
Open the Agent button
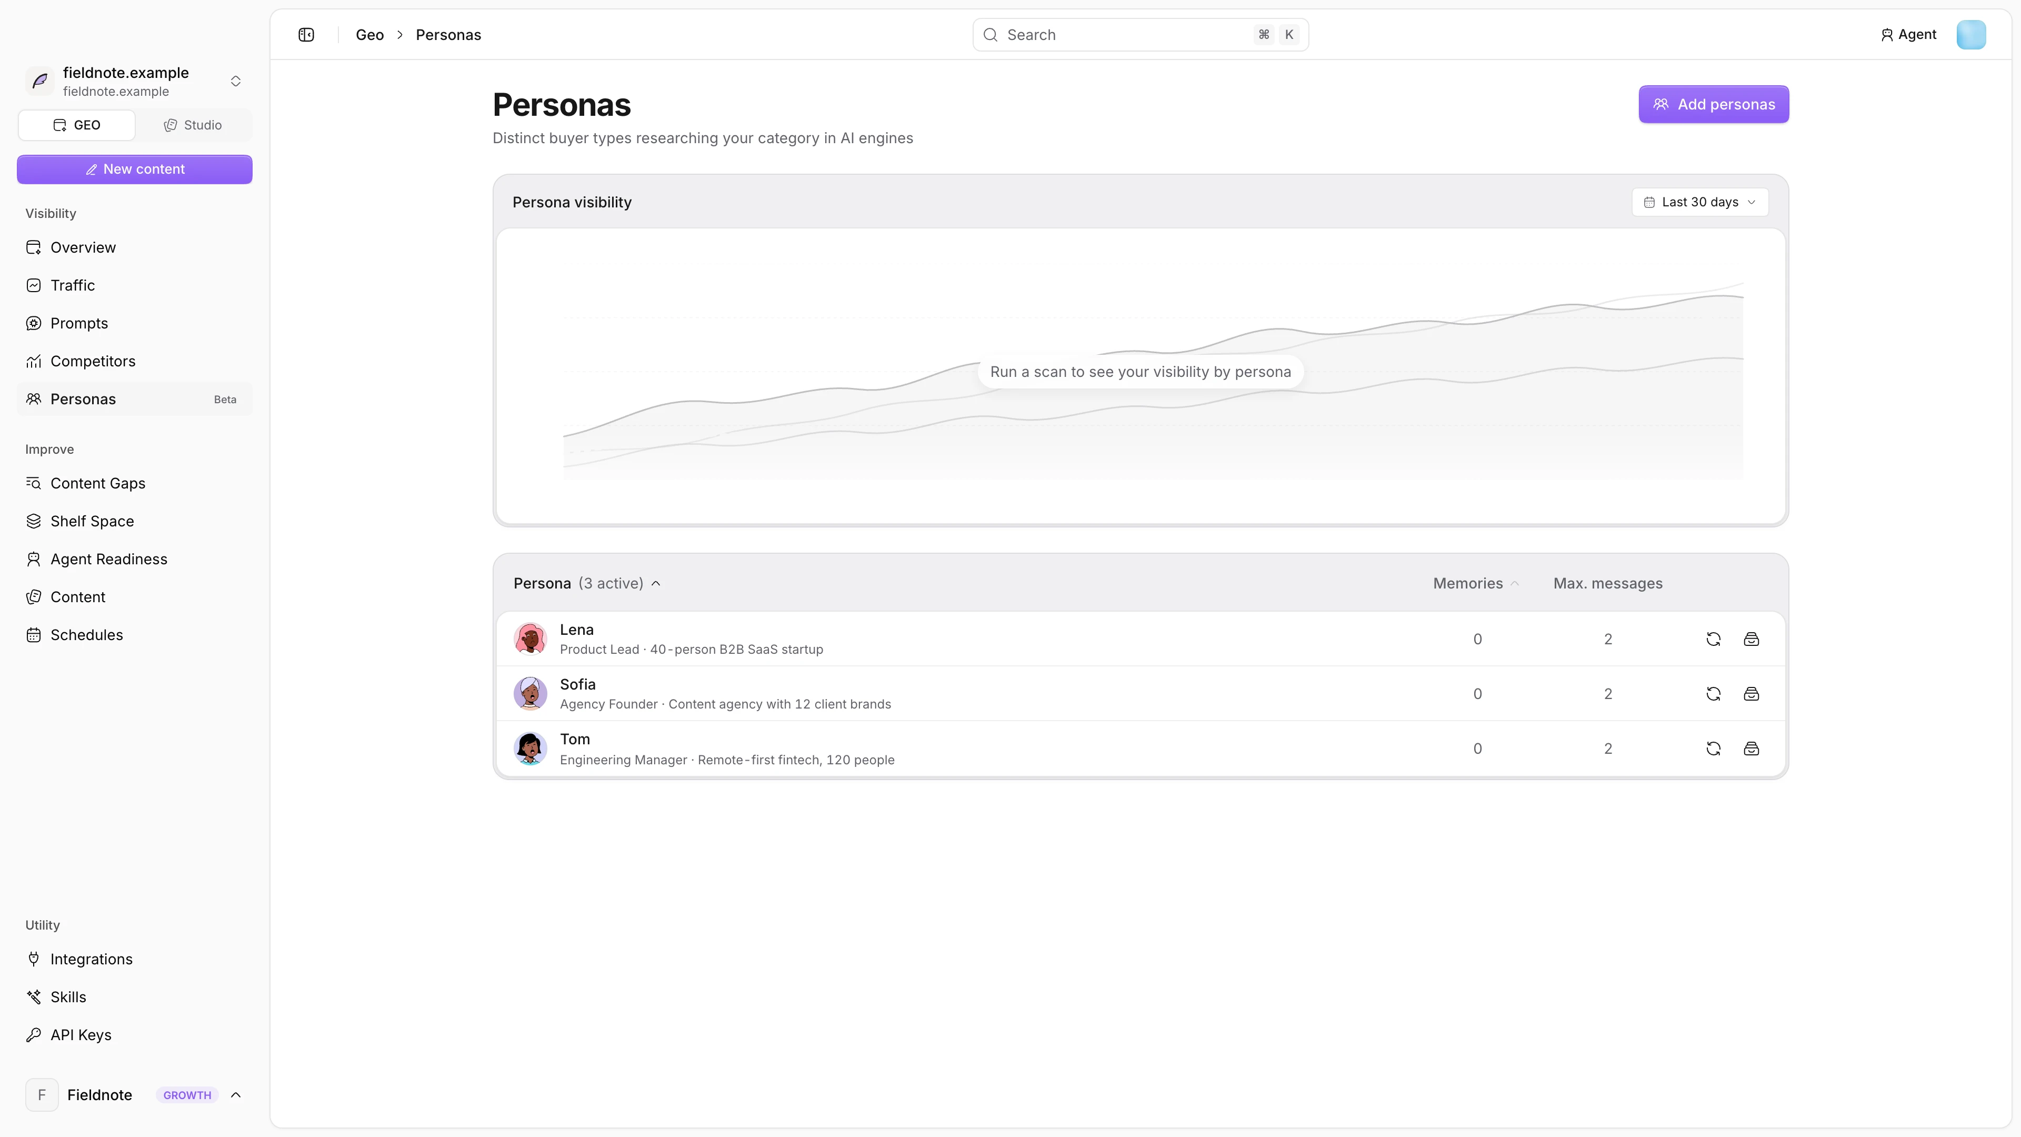click(1908, 35)
